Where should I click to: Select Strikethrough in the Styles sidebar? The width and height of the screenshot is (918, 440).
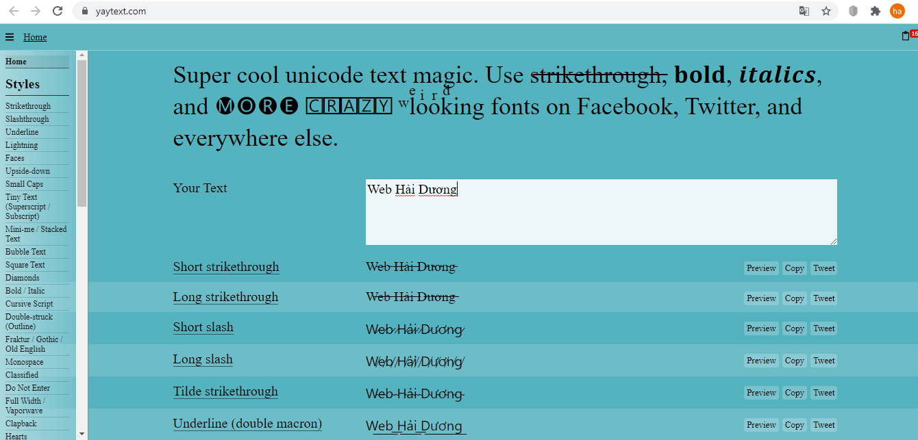[28, 106]
